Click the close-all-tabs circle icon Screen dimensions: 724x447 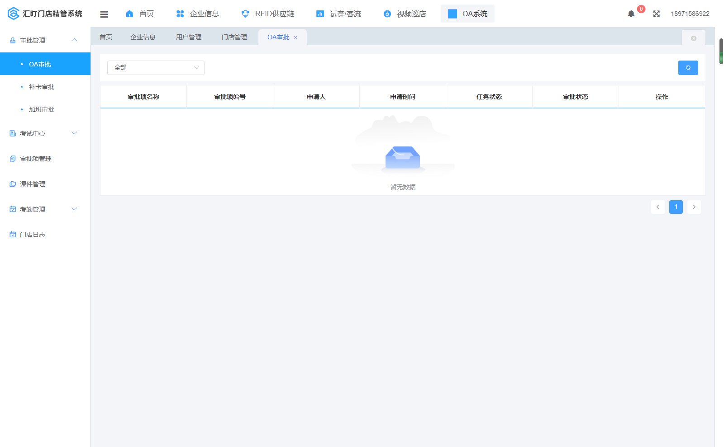[694, 38]
